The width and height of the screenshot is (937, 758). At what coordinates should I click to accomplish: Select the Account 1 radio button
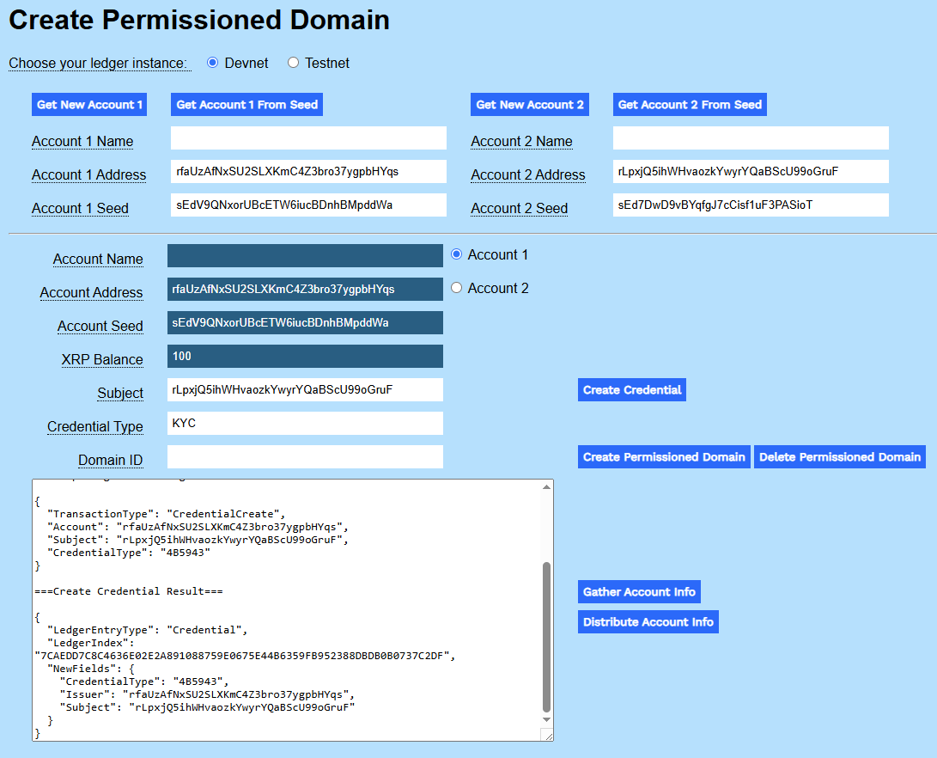click(455, 254)
